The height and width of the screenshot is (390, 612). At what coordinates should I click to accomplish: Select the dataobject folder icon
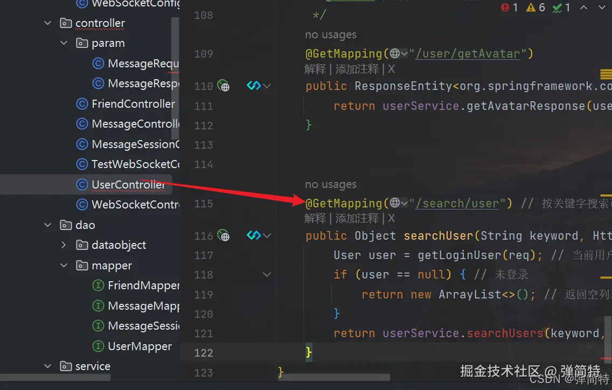click(81, 245)
